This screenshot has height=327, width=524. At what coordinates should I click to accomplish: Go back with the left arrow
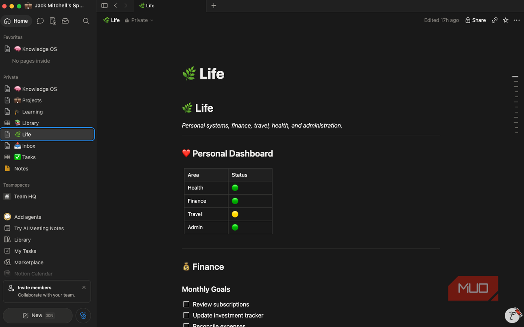tap(116, 6)
